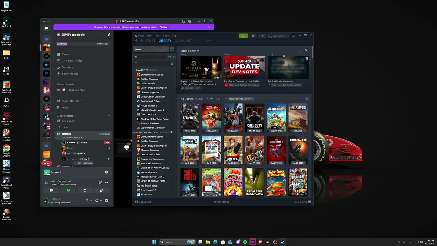This screenshot has height=246, width=437.
Task: Edit the DUNES channel status pencil
Action: [82, 138]
